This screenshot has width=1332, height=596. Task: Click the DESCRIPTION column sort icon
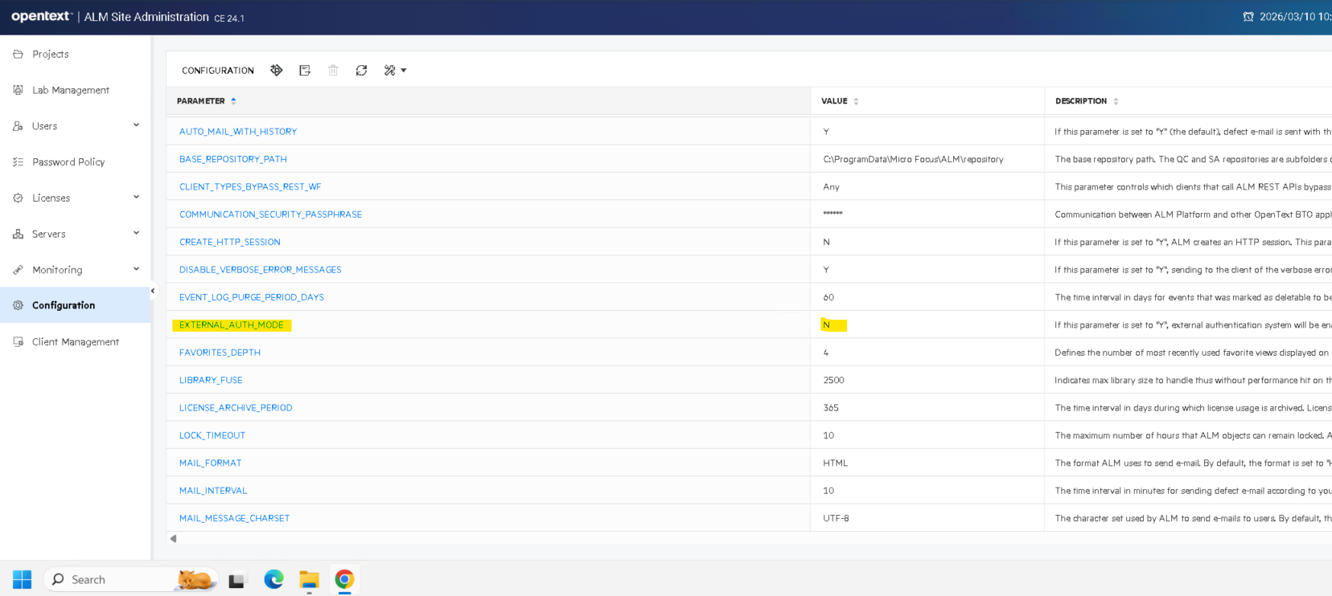[1116, 101]
